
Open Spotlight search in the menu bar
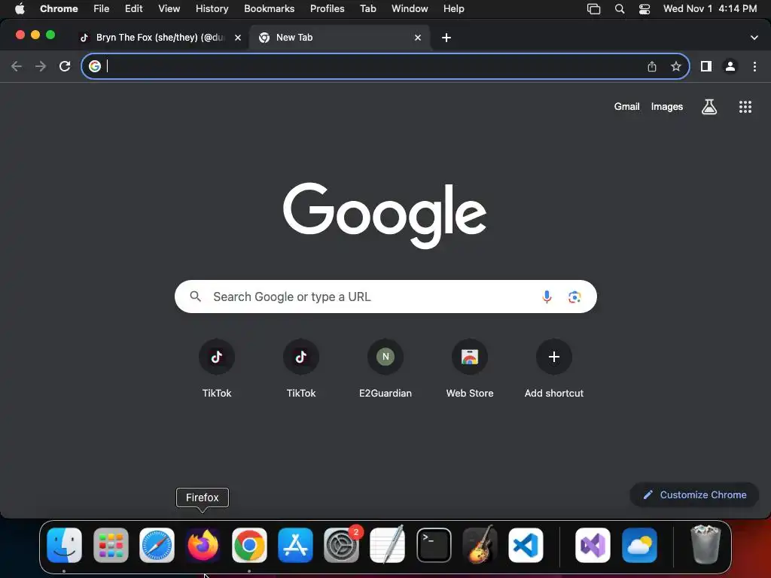620,9
